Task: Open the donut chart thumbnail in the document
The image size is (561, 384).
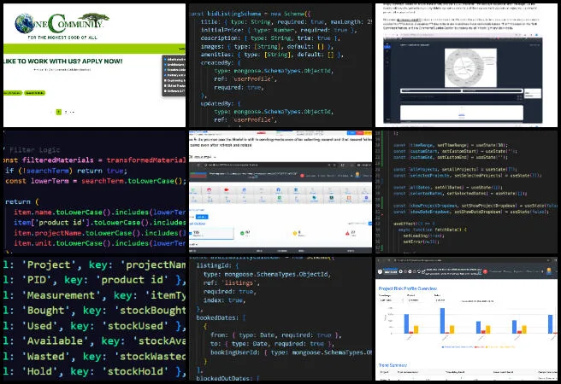Action: coord(470,67)
